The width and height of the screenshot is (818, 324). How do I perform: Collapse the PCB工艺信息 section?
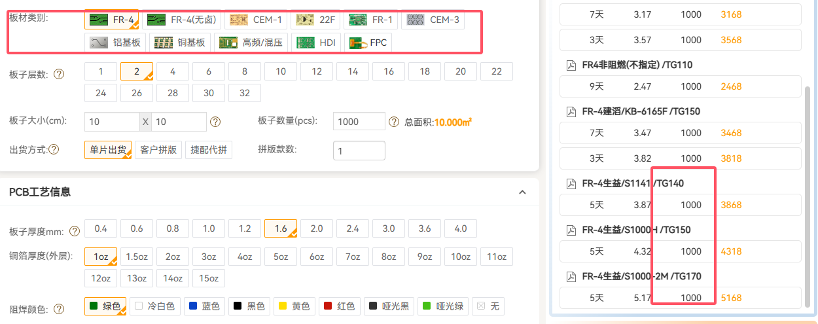tap(522, 192)
